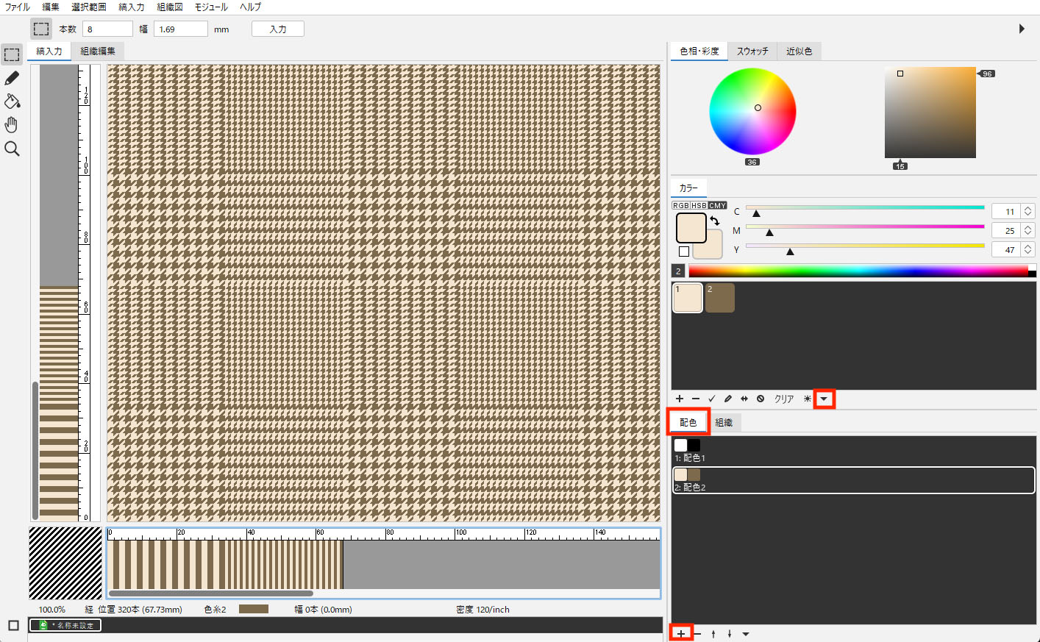Move selected color scheme up
This screenshot has height=642, width=1040.
713,634
